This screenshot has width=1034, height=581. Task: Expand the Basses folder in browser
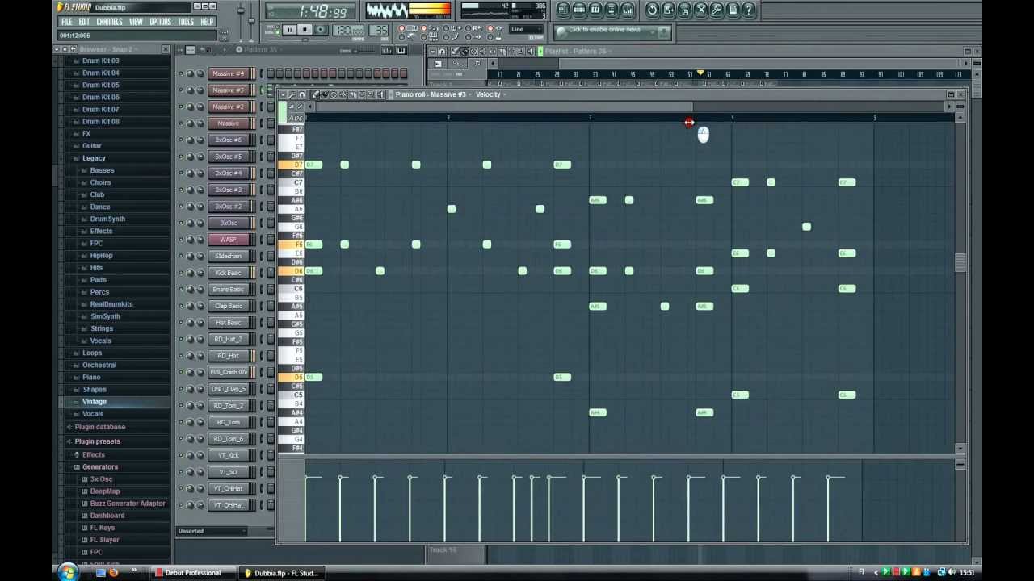102,170
